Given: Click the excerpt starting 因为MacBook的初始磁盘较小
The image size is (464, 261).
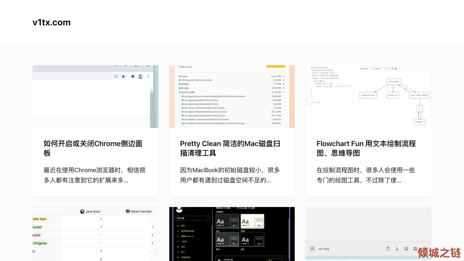Looking at the screenshot, I should [x=230, y=175].
